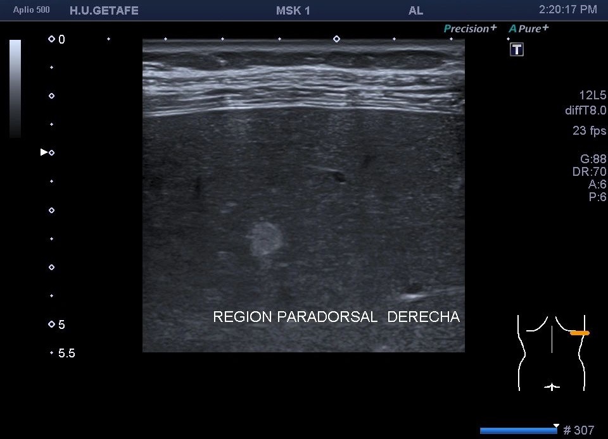608x439 pixels.
Task: Click the T icon below APure+
Action: coord(517,49)
